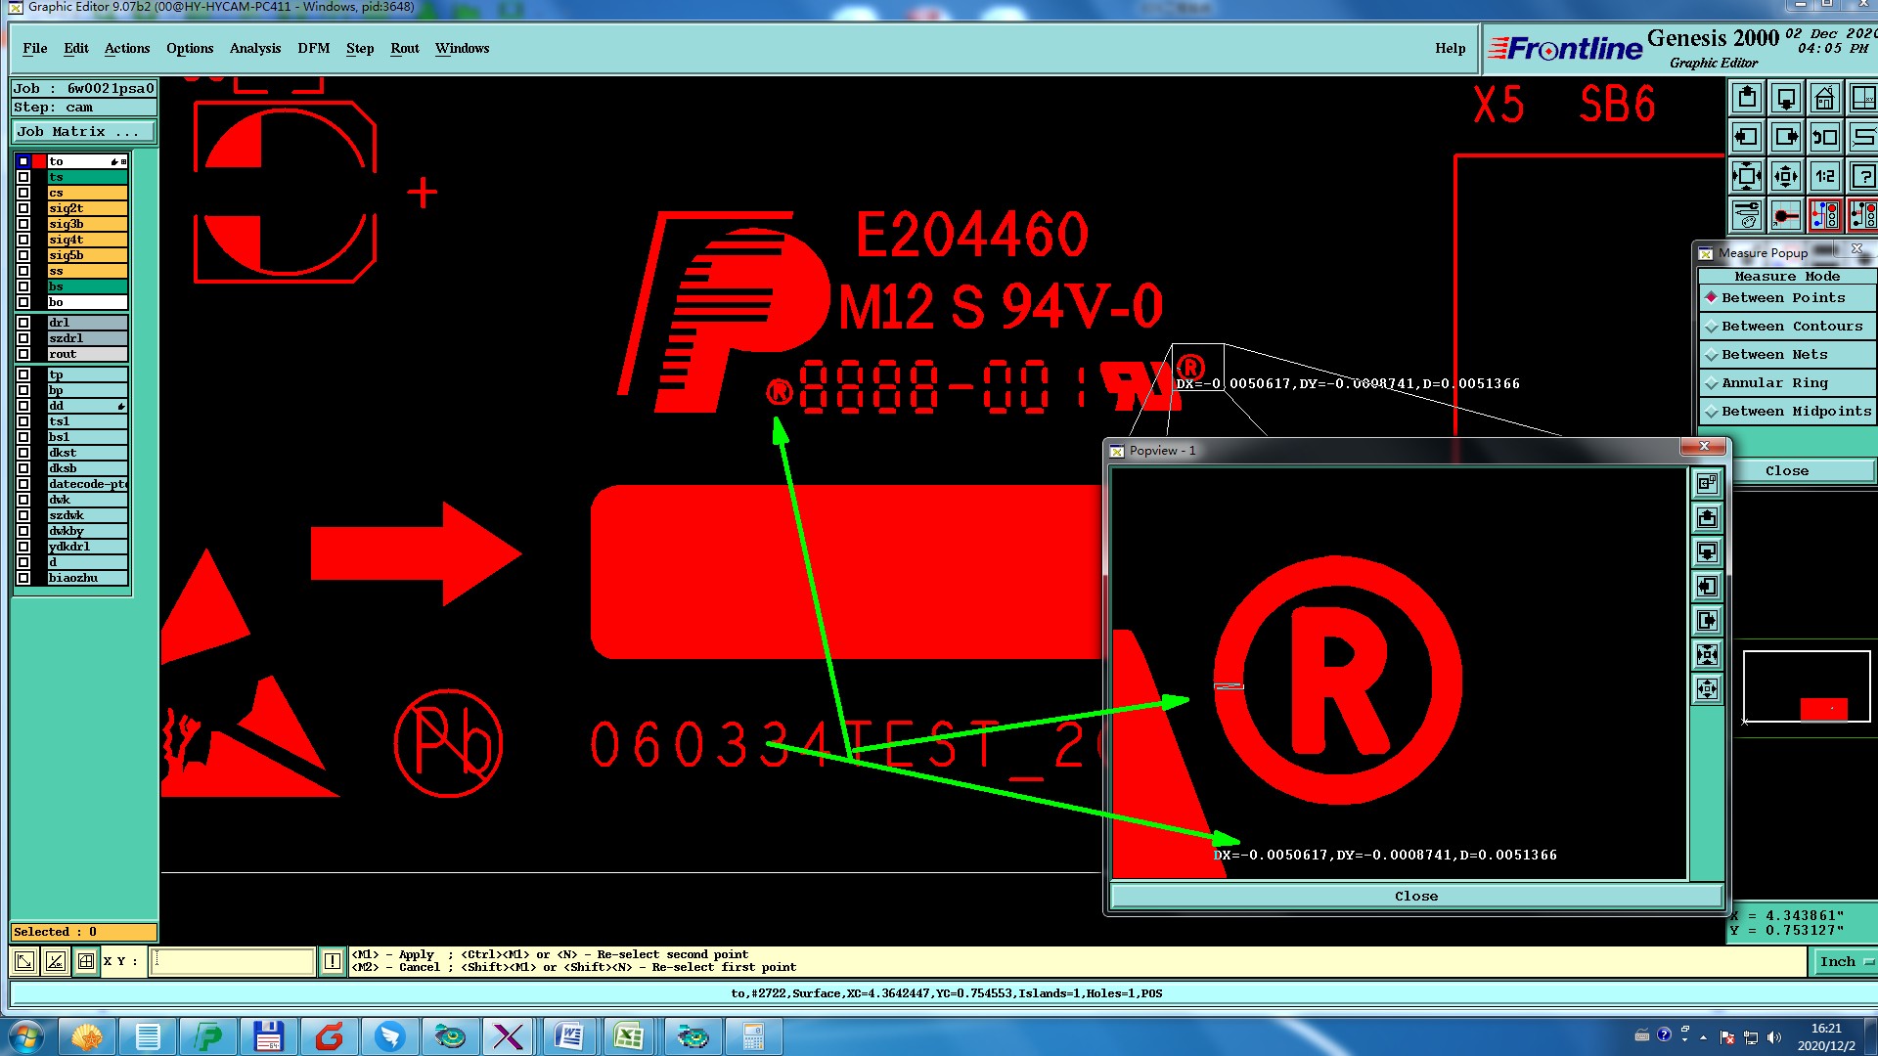Open the wrench and palette settings icon

click(1747, 215)
